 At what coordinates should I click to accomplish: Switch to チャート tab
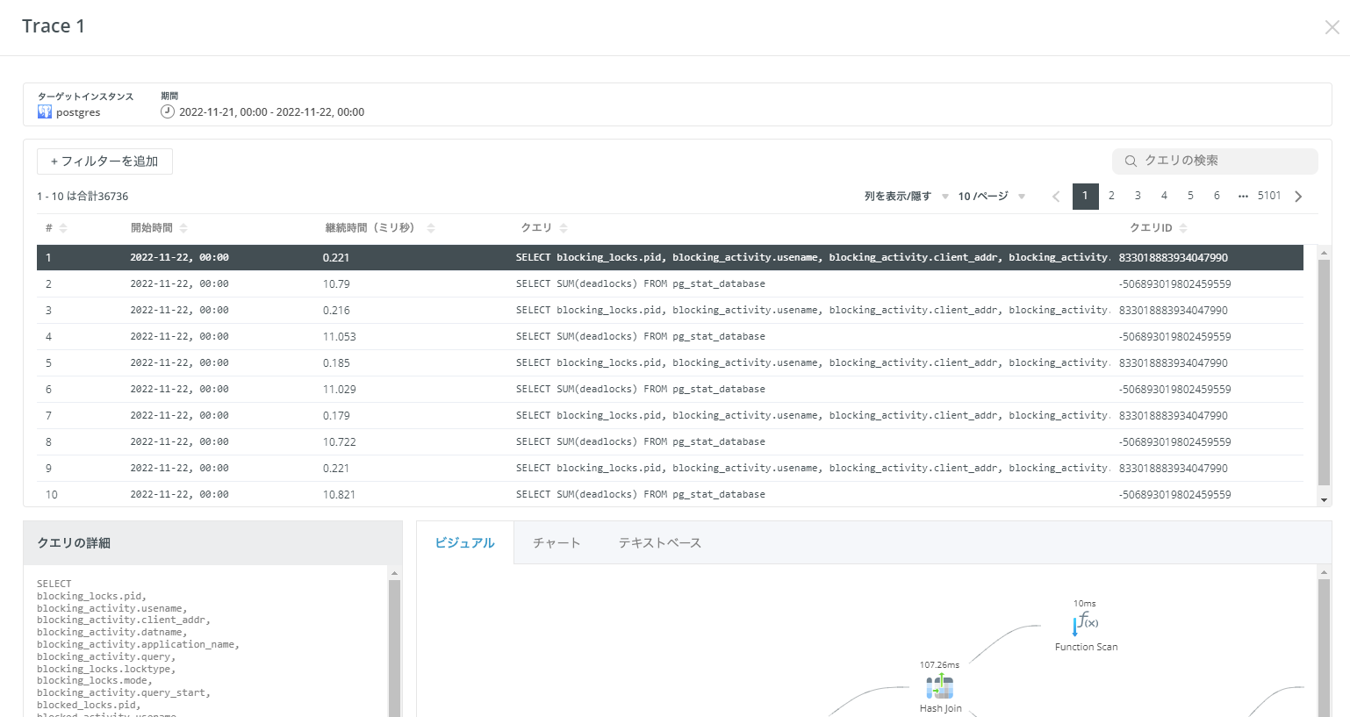557,543
